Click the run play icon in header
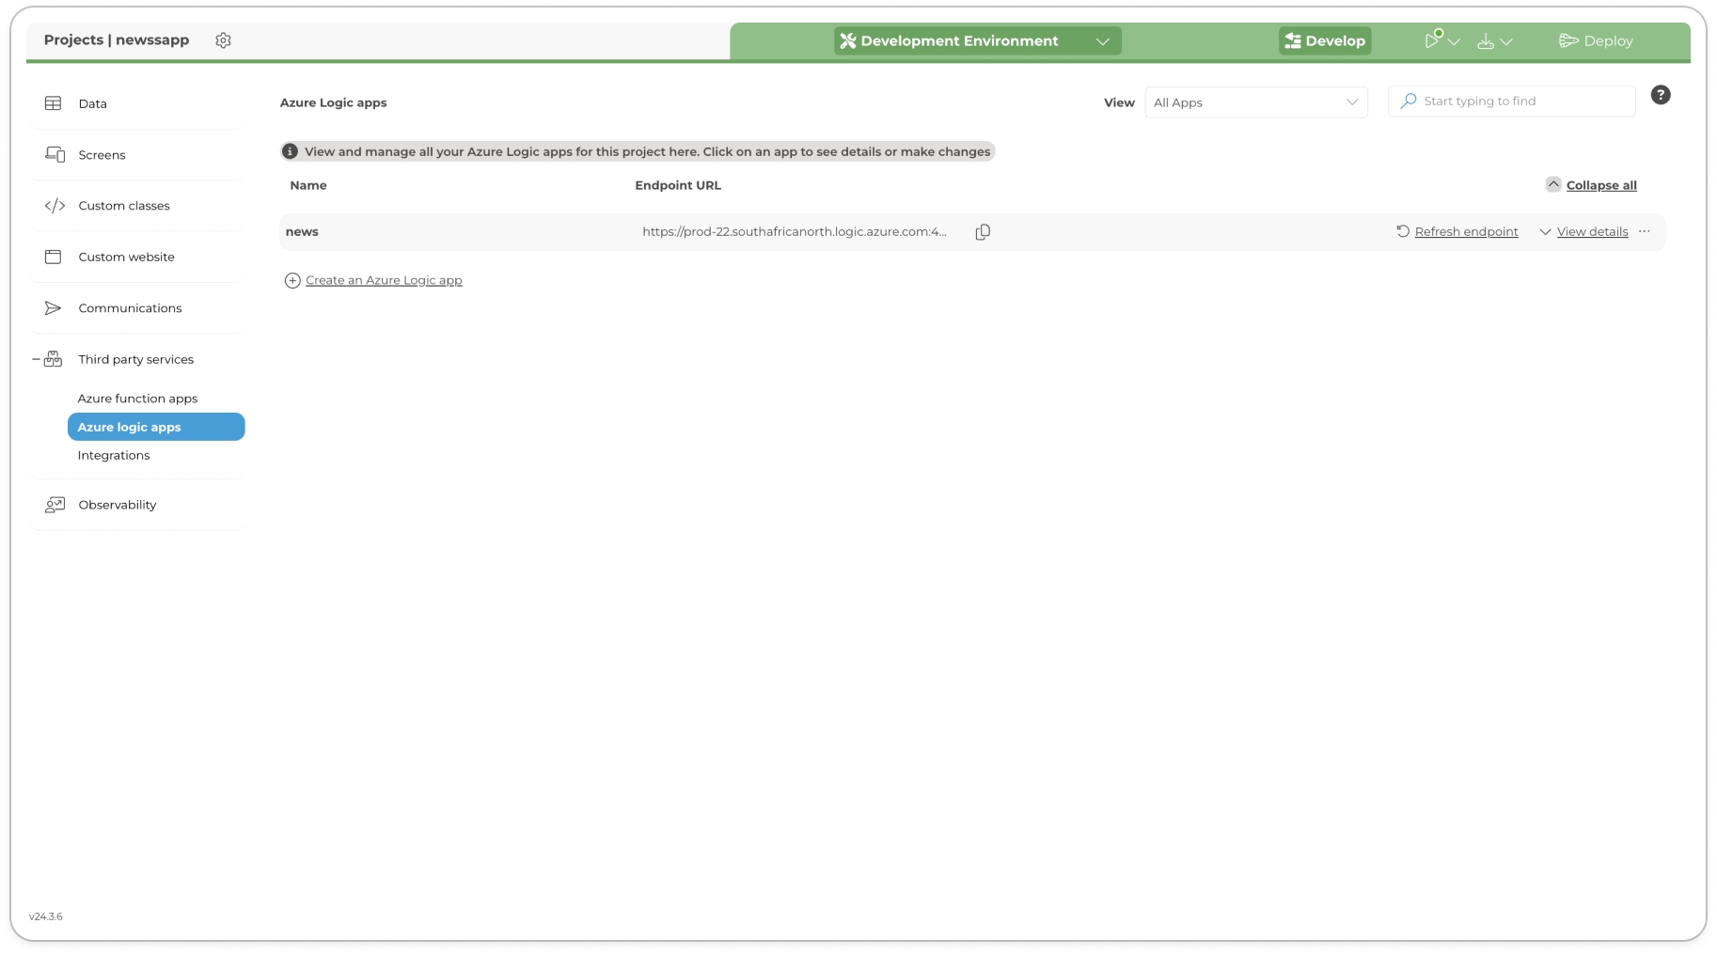1717x955 pixels. [x=1431, y=40]
